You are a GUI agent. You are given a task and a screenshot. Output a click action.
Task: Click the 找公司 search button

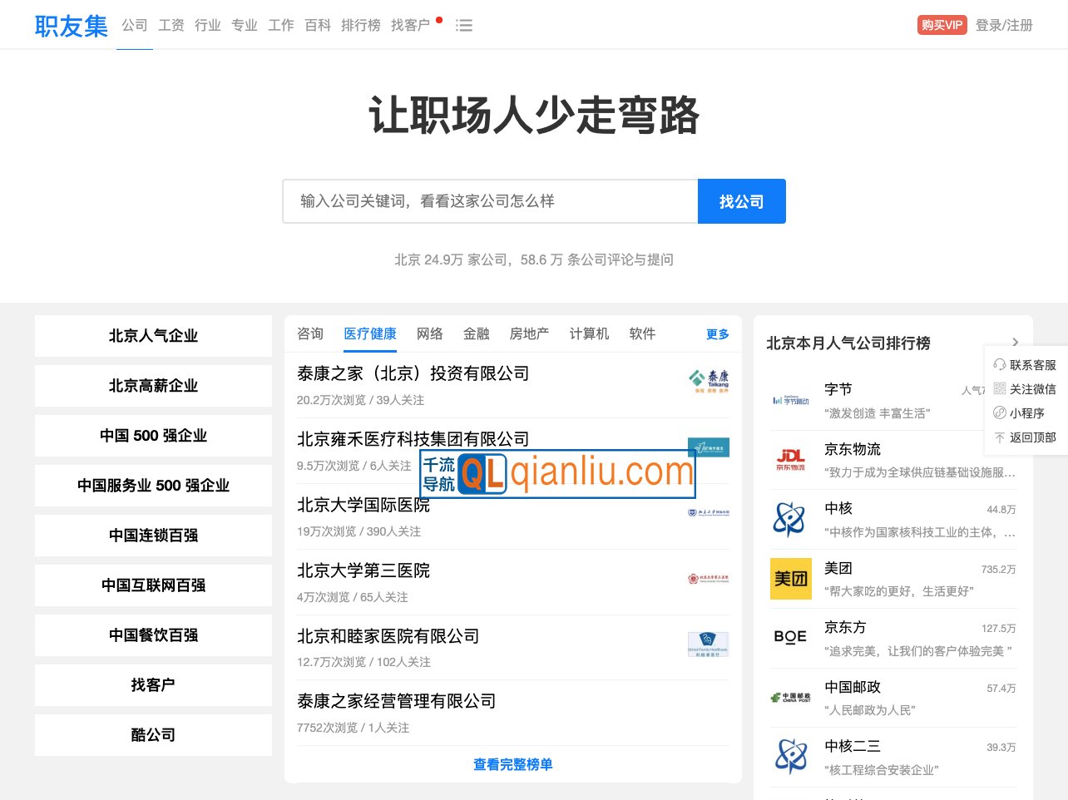tap(742, 201)
